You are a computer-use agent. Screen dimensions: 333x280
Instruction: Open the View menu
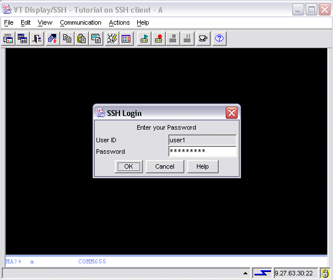[x=45, y=22]
